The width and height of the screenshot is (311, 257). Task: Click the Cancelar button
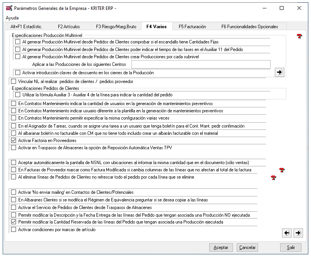coord(247,247)
